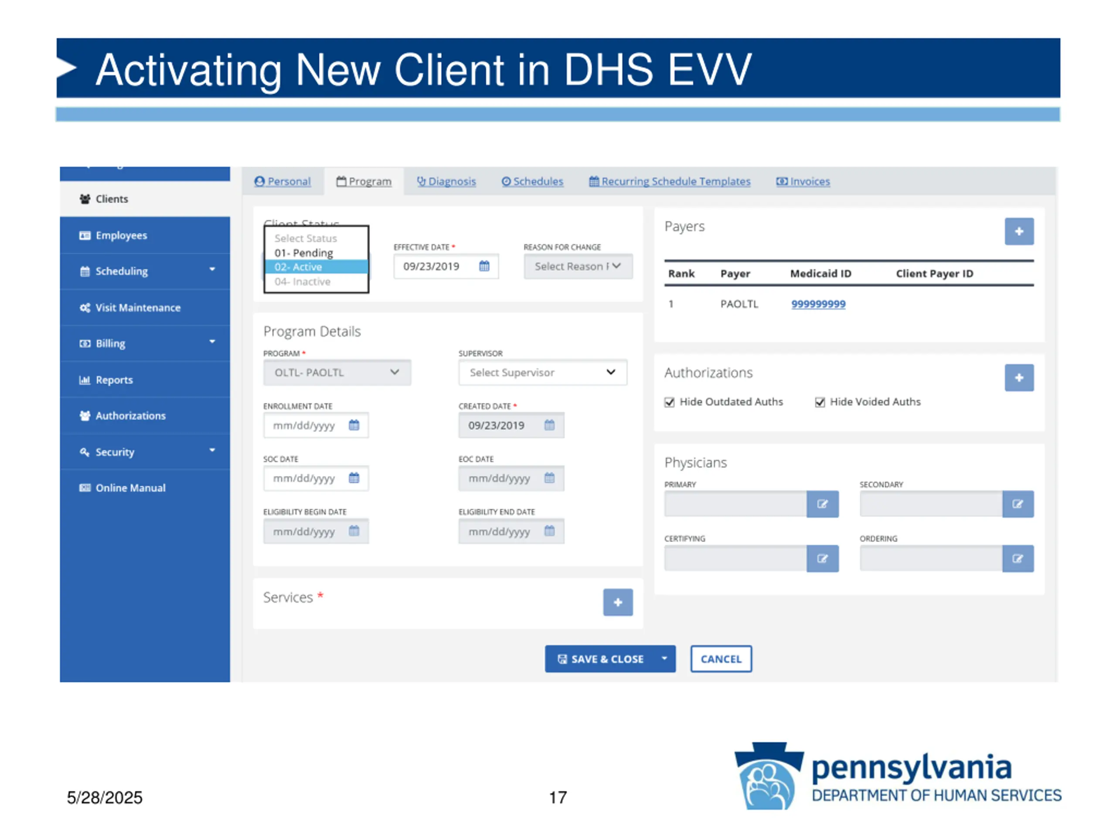Open Medicaid ID 999999999 link
This screenshot has height=837, width=1116.
click(818, 304)
